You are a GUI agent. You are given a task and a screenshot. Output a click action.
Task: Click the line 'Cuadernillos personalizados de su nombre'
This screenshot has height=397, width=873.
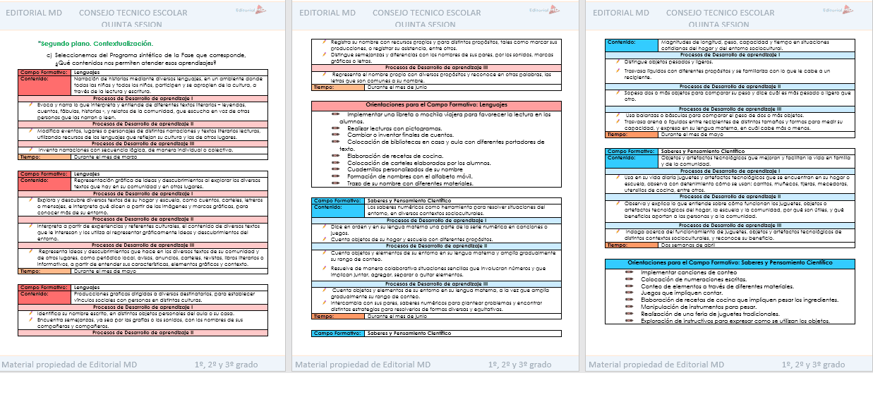tap(404, 170)
